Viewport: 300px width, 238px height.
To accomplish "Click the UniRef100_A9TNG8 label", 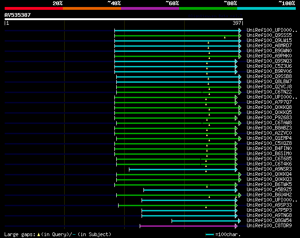I will pyautogui.click(x=269, y=216).
